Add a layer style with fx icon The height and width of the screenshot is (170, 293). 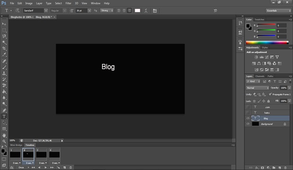coord(257,168)
